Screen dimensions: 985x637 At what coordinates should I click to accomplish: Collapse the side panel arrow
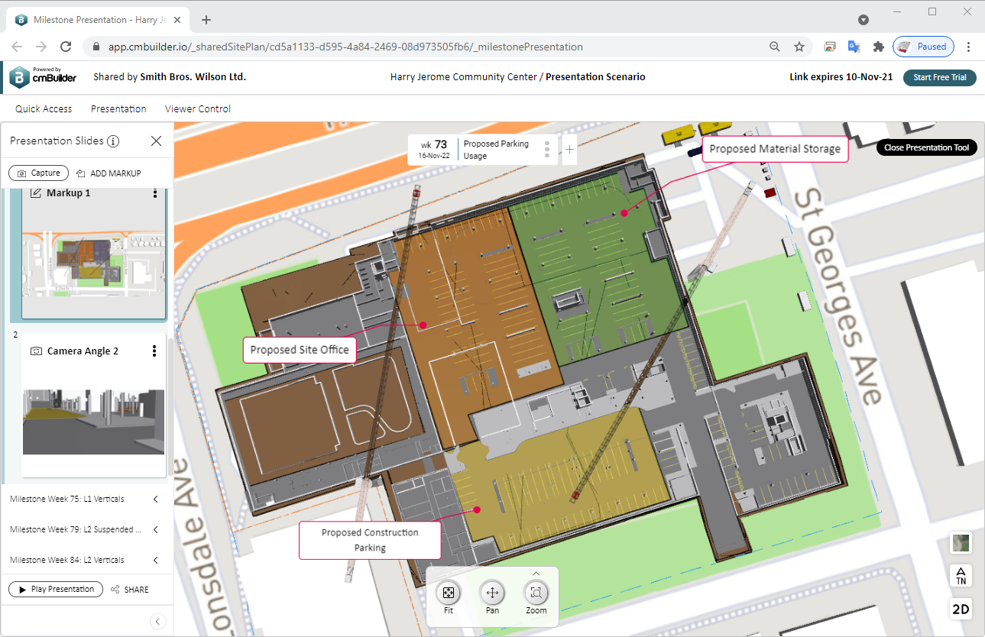pos(158,622)
